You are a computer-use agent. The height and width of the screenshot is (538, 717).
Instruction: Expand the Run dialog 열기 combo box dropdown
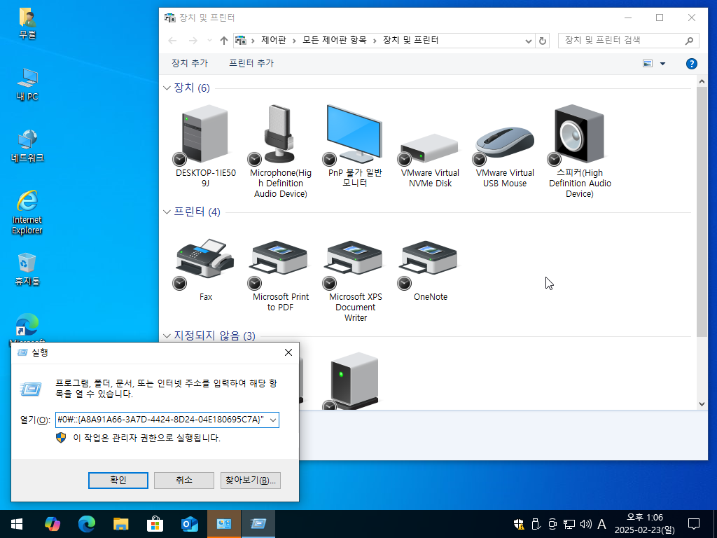[x=273, y=420]
